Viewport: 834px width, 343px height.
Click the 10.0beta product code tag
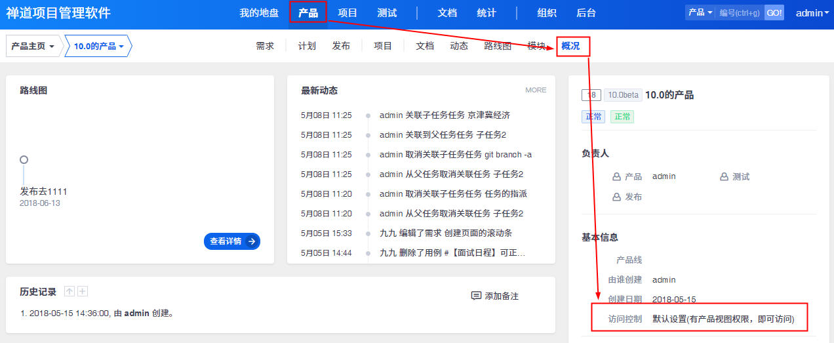[623, 95]
